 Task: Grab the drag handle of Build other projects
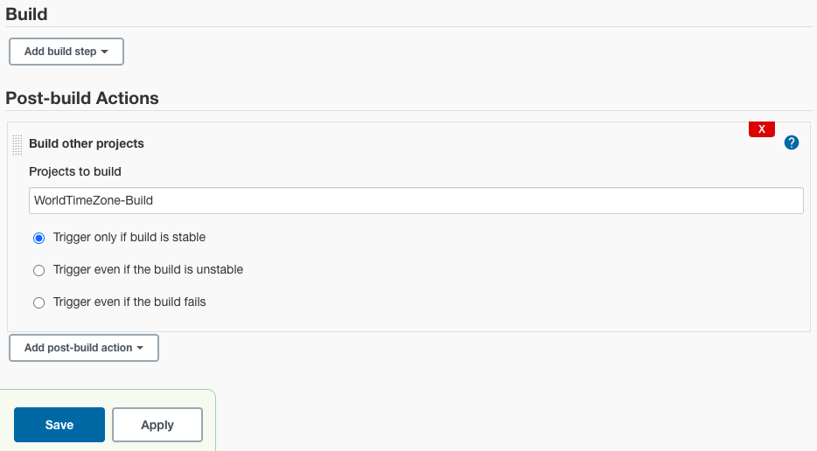[17, 145]
